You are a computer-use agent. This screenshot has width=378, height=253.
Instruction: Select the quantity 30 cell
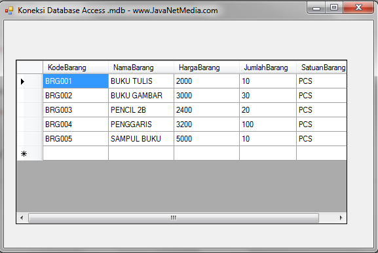268,96
